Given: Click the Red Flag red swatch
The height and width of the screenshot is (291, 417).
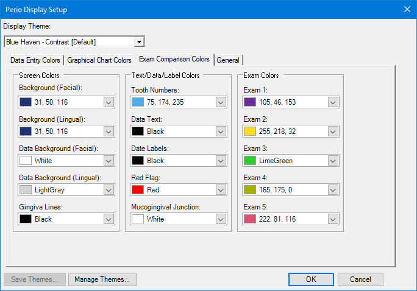Looking at the screenshot, I should tap(137, 190).
